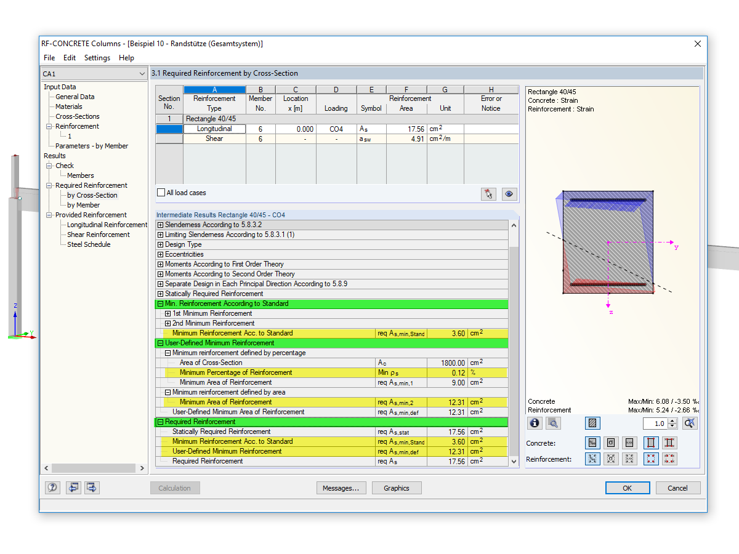Open the Settings menu
The image size is (739, 554).
[x=97, y=58]
